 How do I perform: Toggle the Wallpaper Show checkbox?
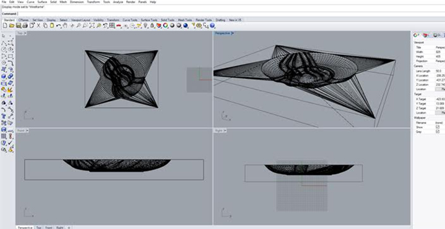point(438,127)
